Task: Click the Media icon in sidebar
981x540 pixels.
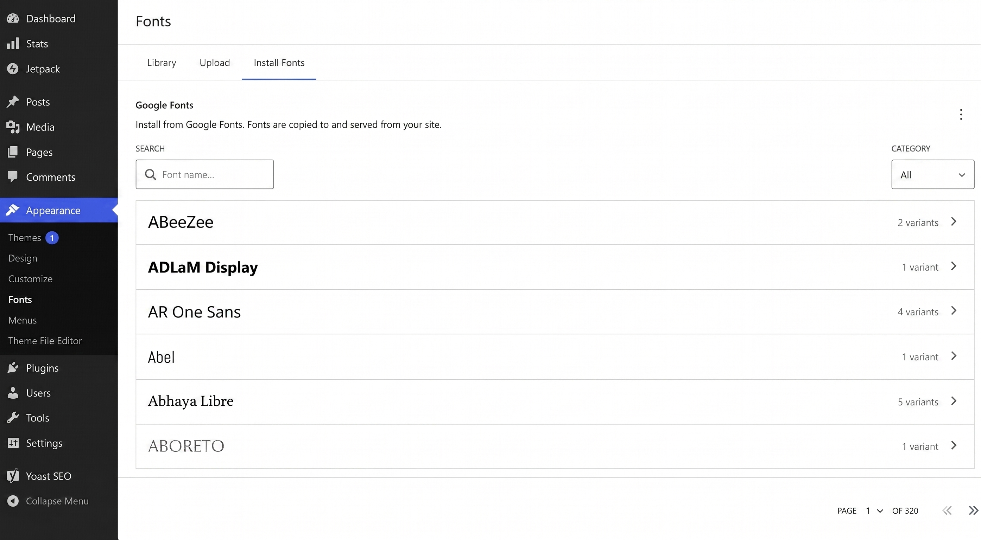Action: pyautogui.click(x=13, y=127)
